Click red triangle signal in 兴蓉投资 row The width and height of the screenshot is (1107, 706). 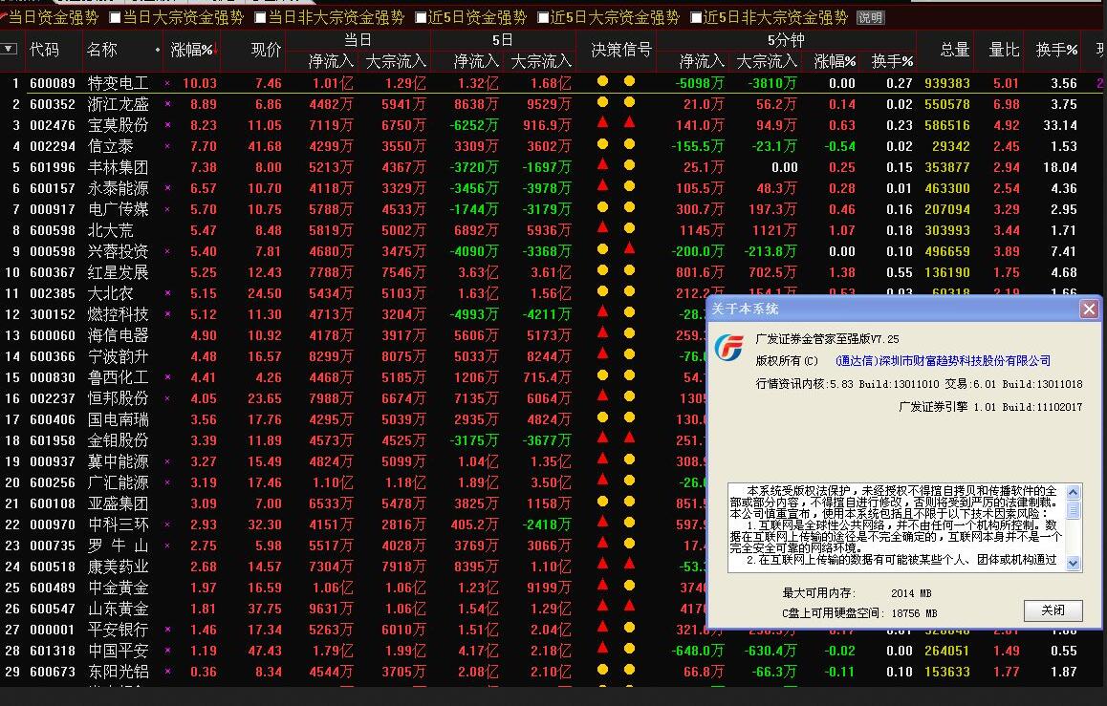tap(629, 249)
